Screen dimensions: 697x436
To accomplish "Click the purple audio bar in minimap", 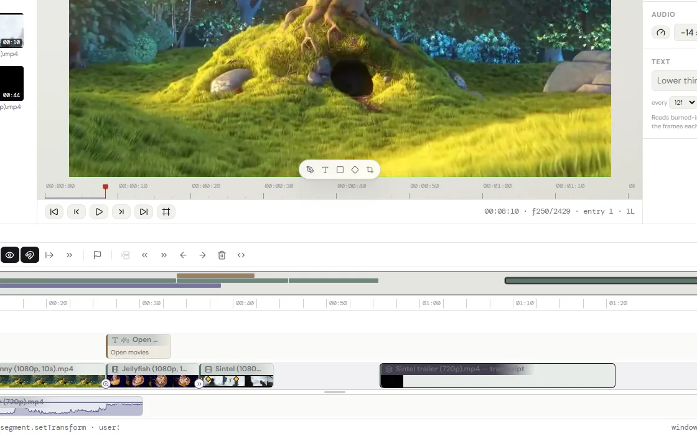I will point(110,286).
